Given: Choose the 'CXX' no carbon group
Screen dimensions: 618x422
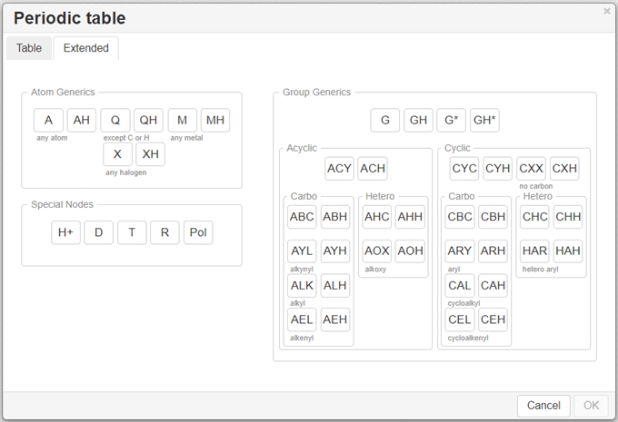Looking at the screenshot, I should point(531,169).
